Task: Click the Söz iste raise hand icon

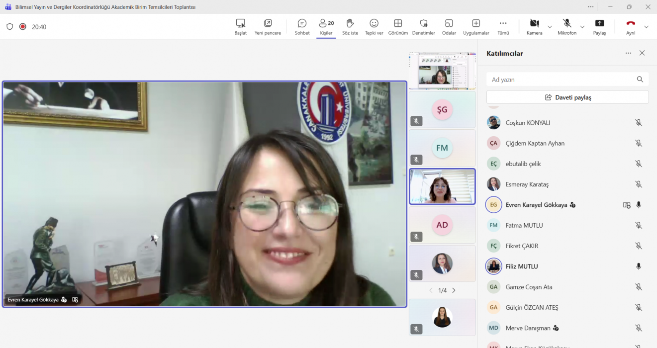Action: pos(350,27)
